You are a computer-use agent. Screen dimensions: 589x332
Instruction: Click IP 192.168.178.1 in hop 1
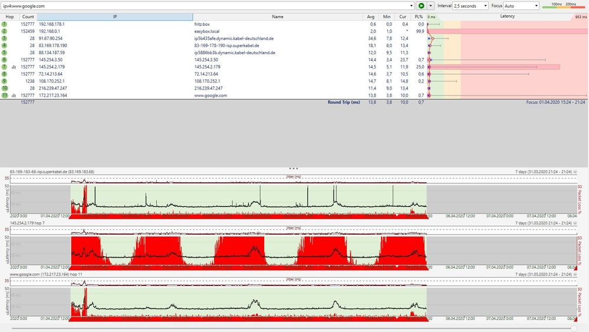coord(51,24)
